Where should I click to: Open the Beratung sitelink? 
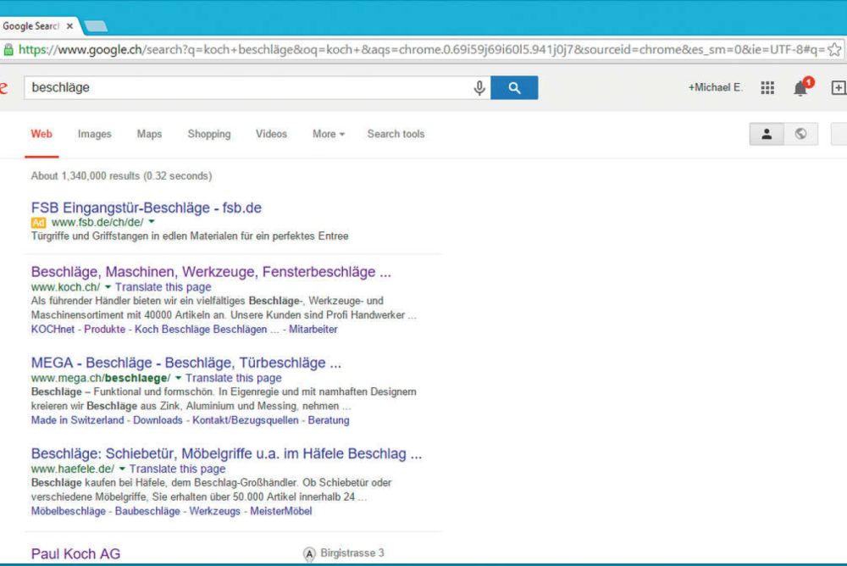click(329, 420)
